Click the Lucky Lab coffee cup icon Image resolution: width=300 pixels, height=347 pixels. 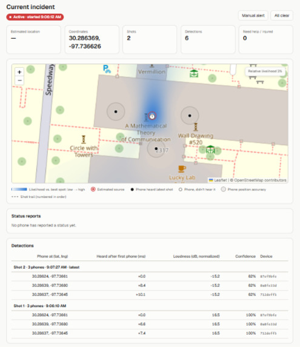coord(182,169)
